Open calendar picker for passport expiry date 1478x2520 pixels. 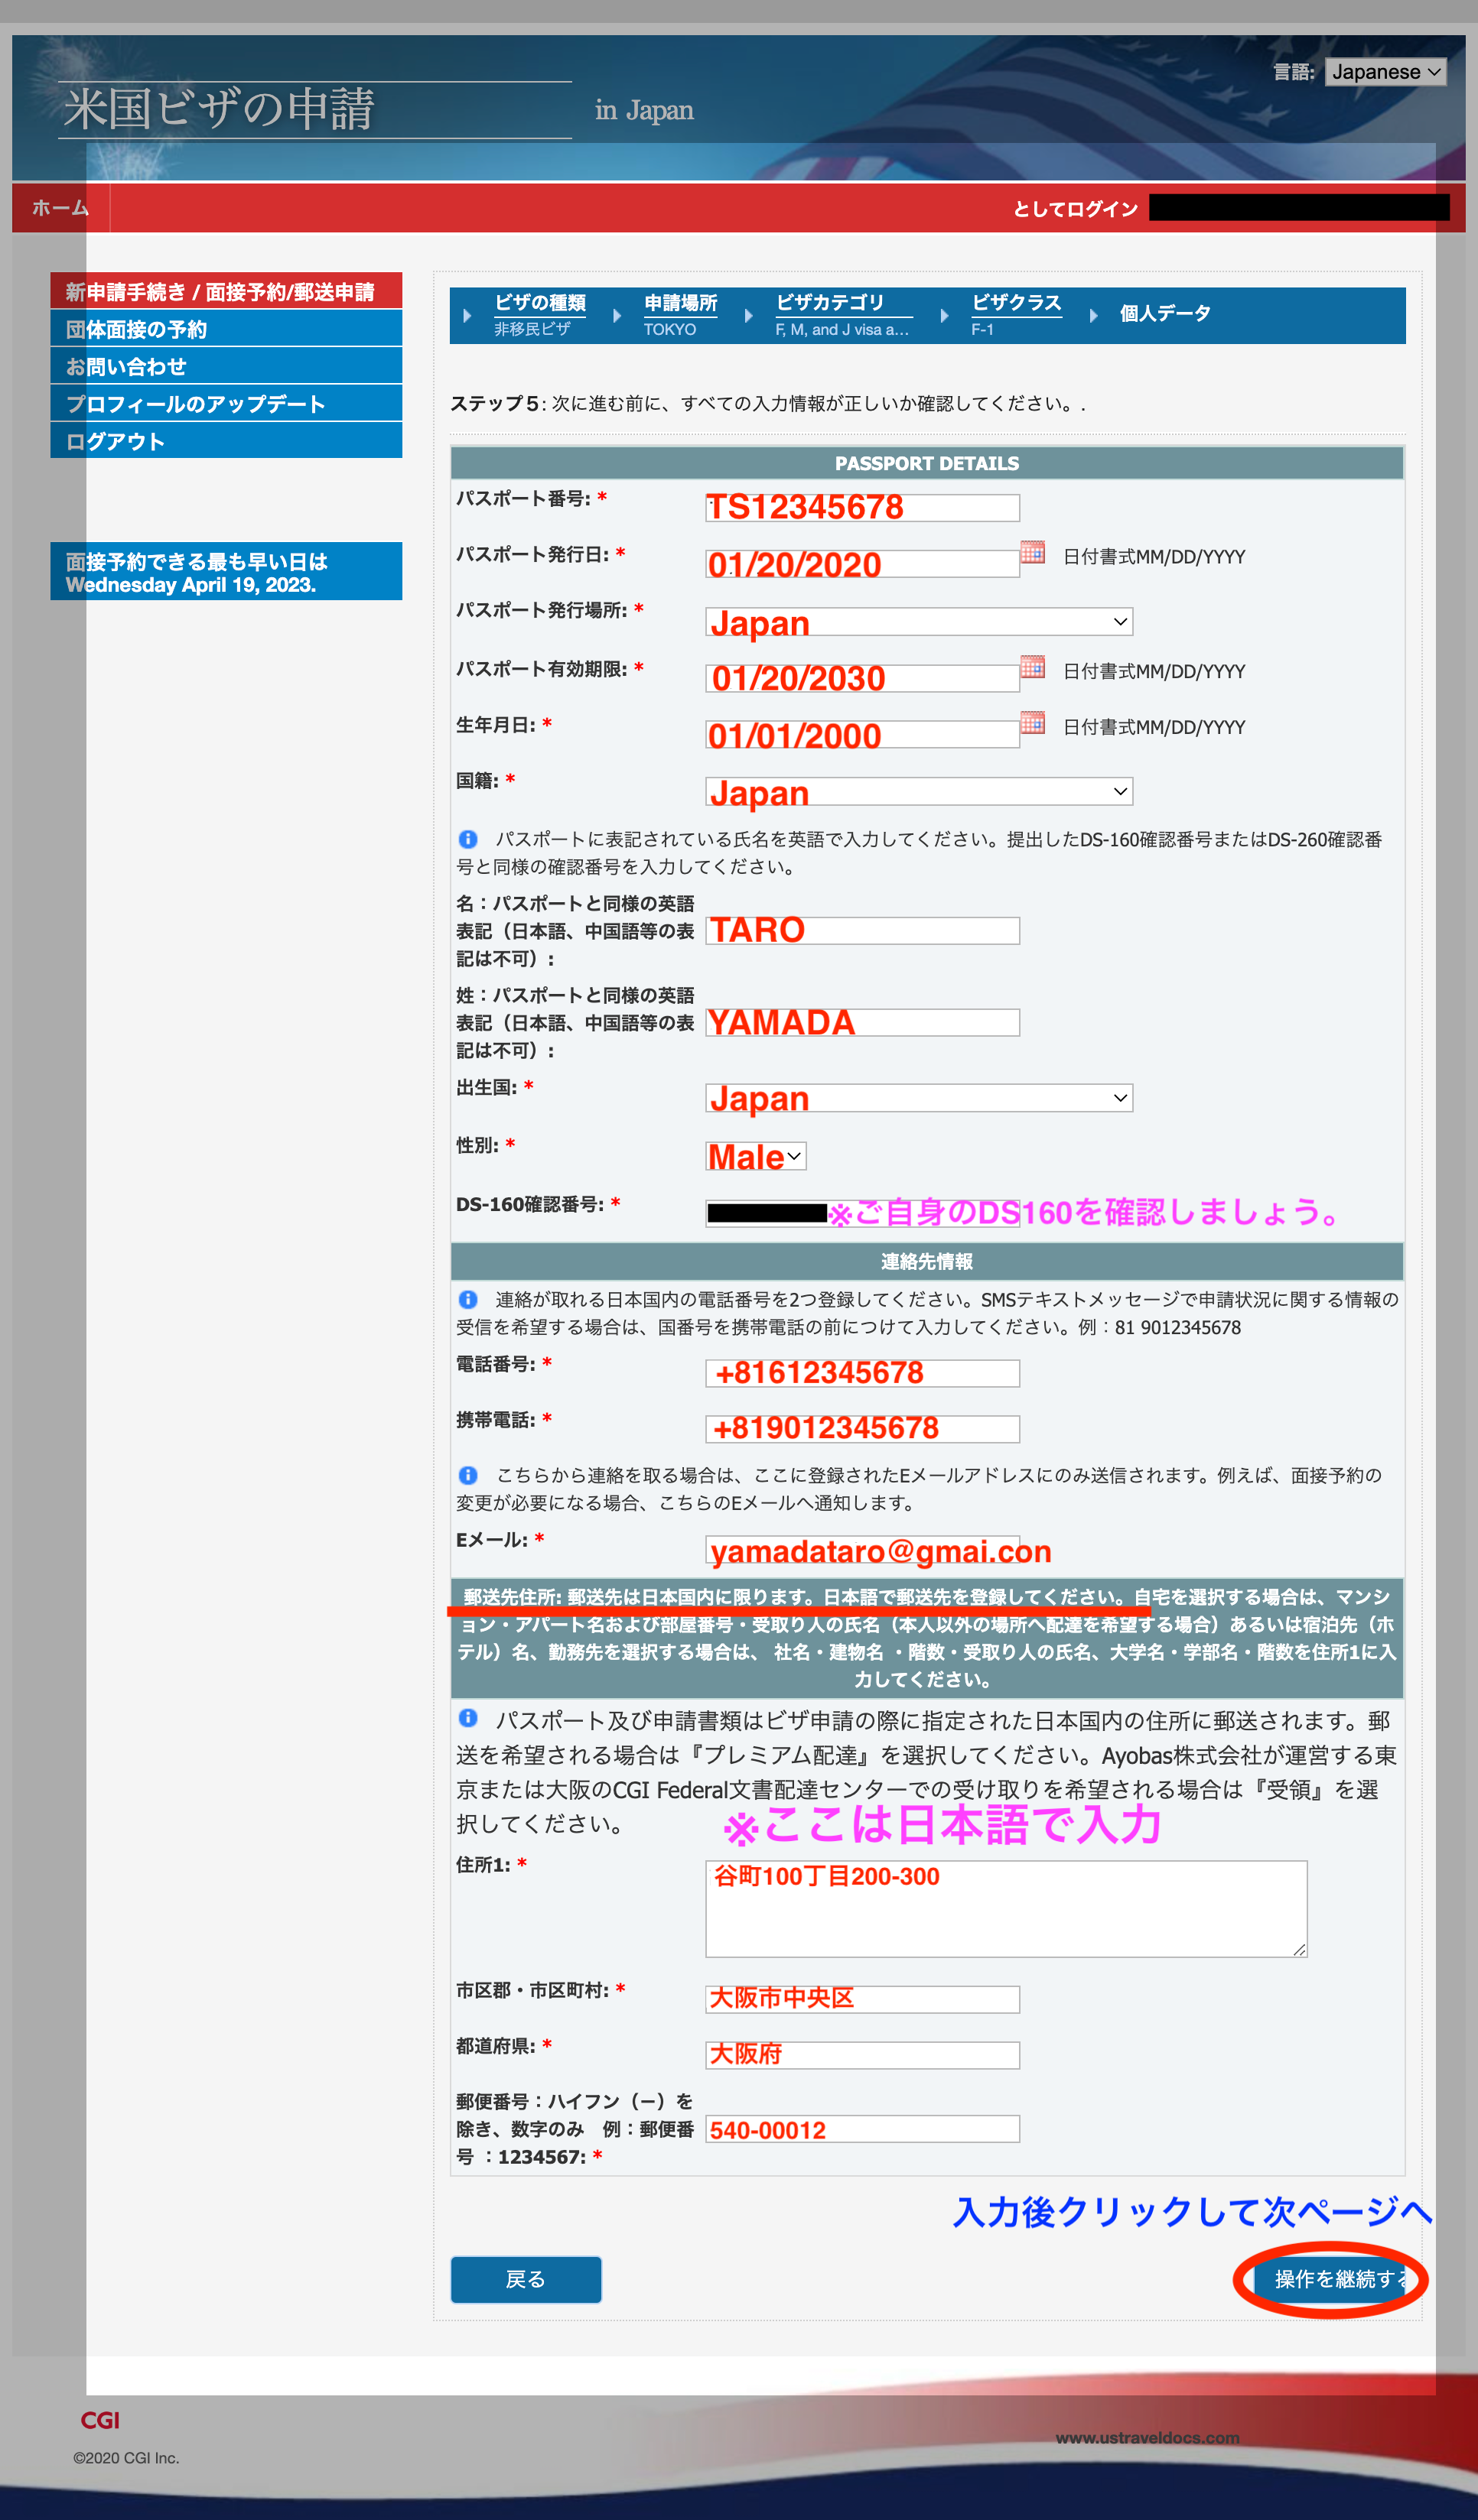1033,666
